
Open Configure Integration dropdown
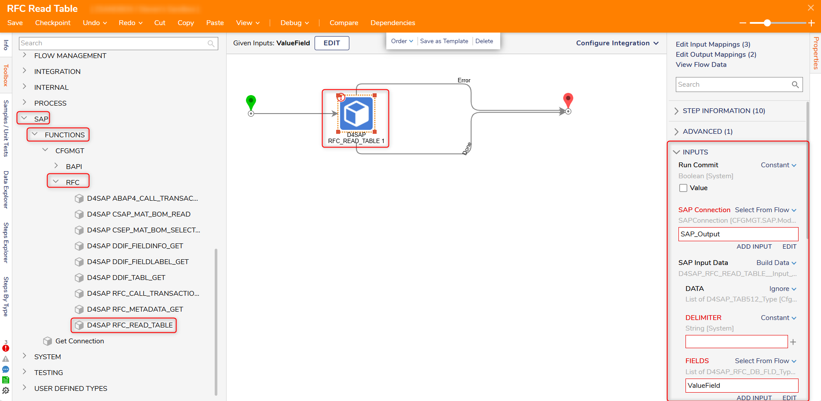[x=617, y=43]
